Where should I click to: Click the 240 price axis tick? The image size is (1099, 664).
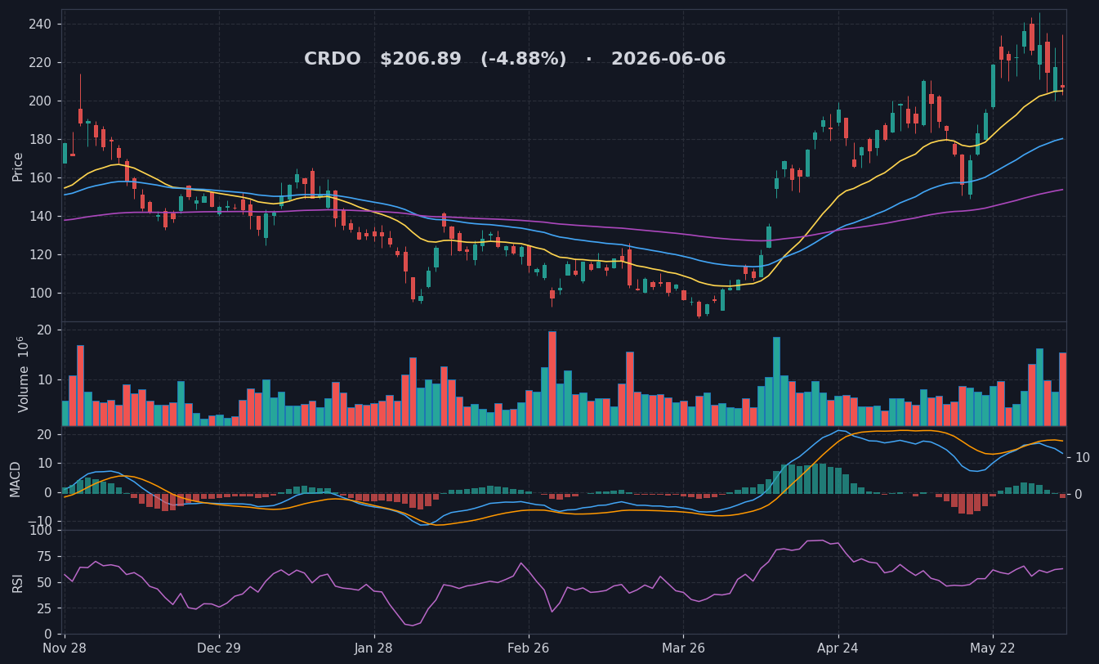click(40, 25)
